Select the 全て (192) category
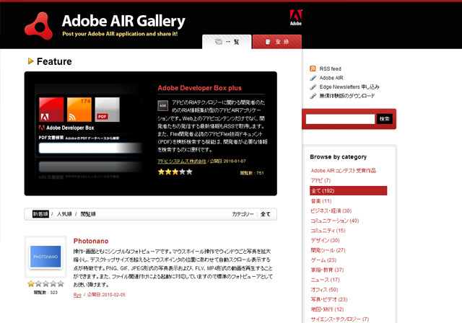The width and height of the screenshot is (462, 323). [x=348, y=190]
